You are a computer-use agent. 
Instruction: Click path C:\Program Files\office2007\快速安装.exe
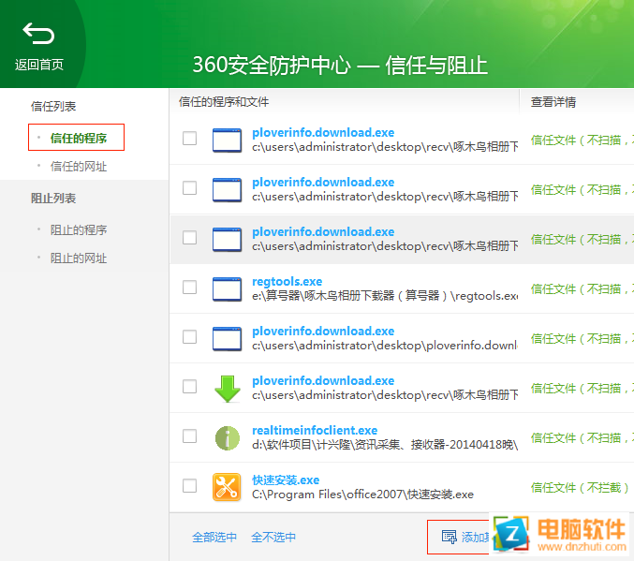click(362, 495)
